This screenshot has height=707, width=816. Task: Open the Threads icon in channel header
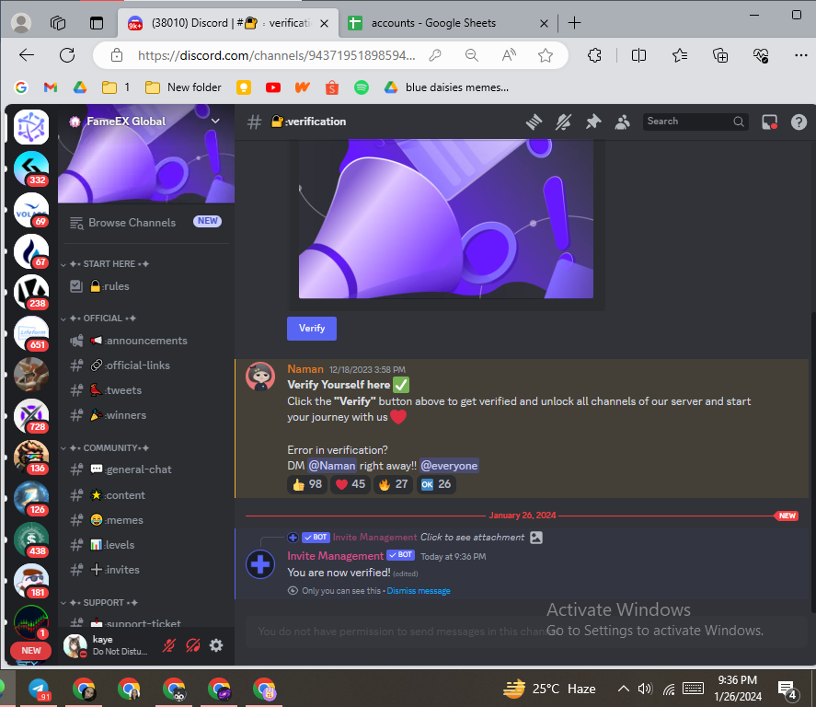coord(534,122)
